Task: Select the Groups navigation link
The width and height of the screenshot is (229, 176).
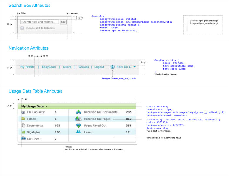Action: point(84,67)
